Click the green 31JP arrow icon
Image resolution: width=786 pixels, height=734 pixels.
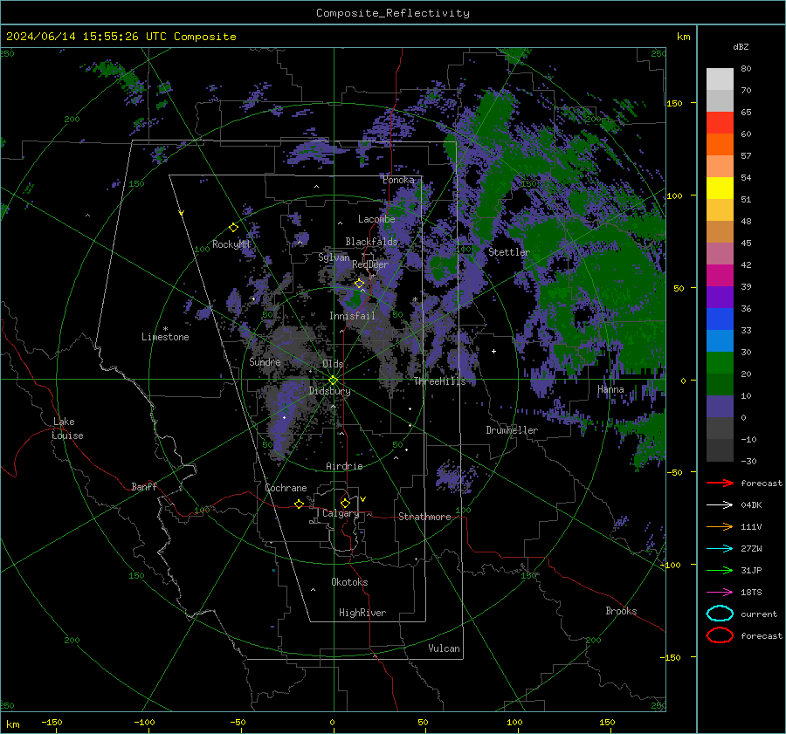(x=720, y=570)
